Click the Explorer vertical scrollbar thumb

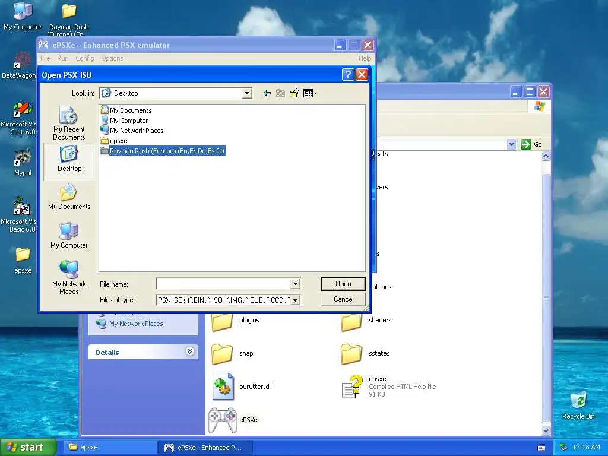(x=546, y=298)
